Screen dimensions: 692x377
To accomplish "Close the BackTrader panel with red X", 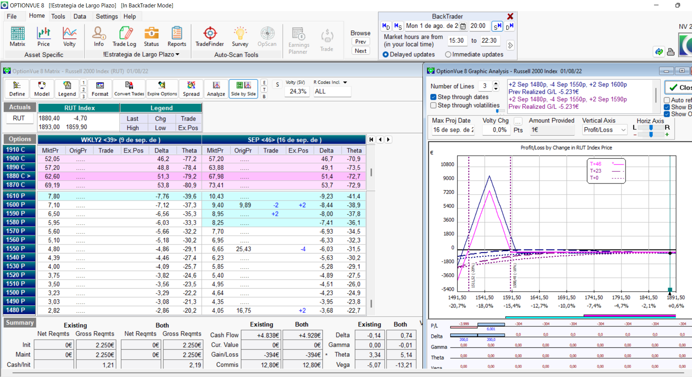I will click(x=510, y=16).
